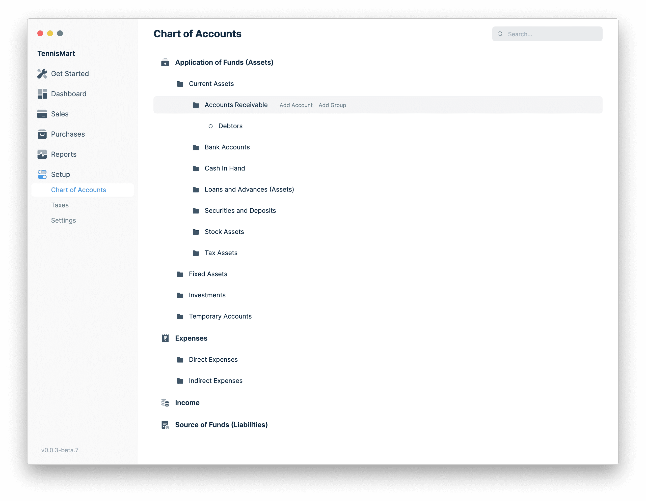This screenshot has width=646, height=501.
Task: Click the Cash In Hand folder icon
Action: (x=196, y=168)
